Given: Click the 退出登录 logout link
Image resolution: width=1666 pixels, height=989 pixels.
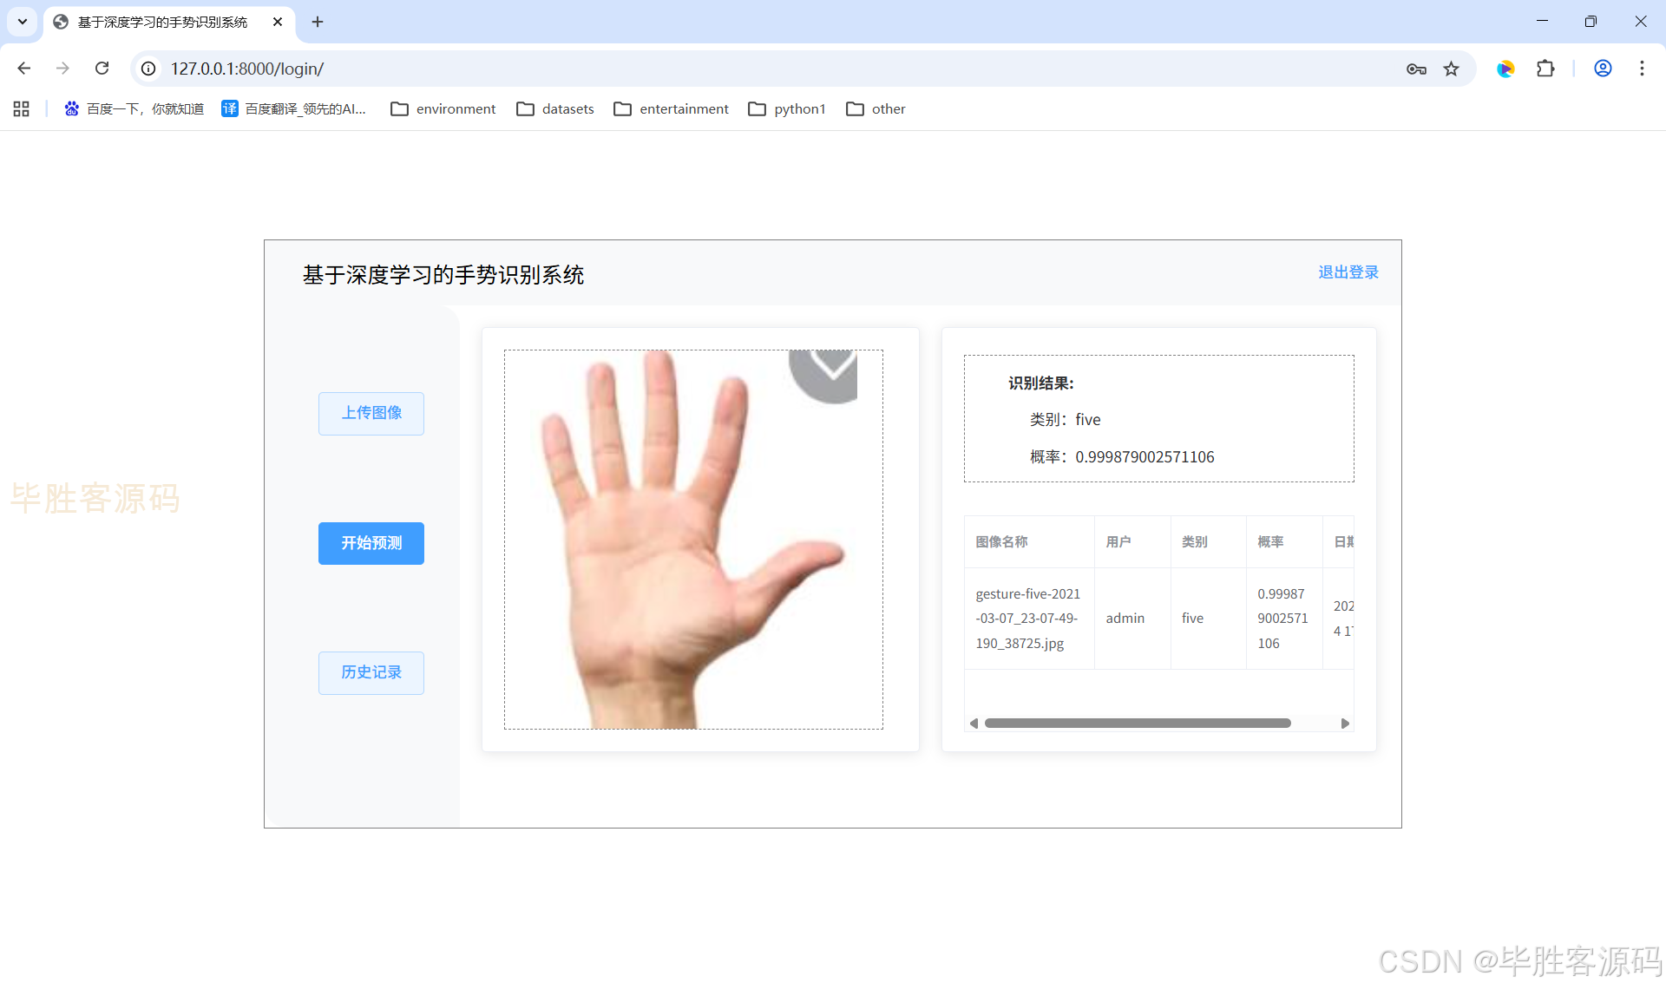Looking at the screenshot, I should pos(1348,272).
